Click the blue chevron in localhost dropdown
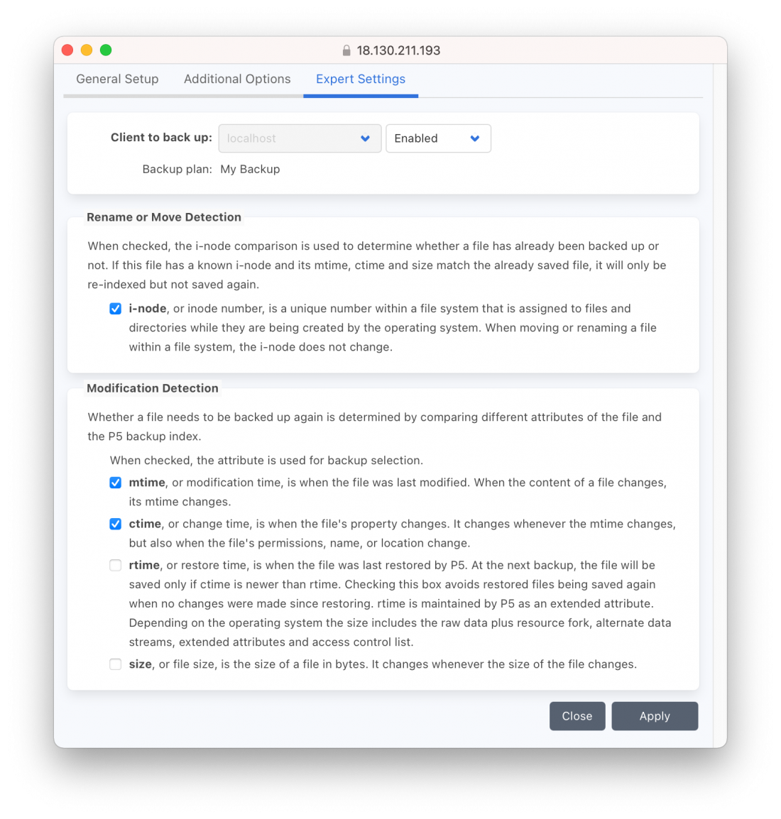The height and width of the screenshot is (819, 781). (365, 138)
